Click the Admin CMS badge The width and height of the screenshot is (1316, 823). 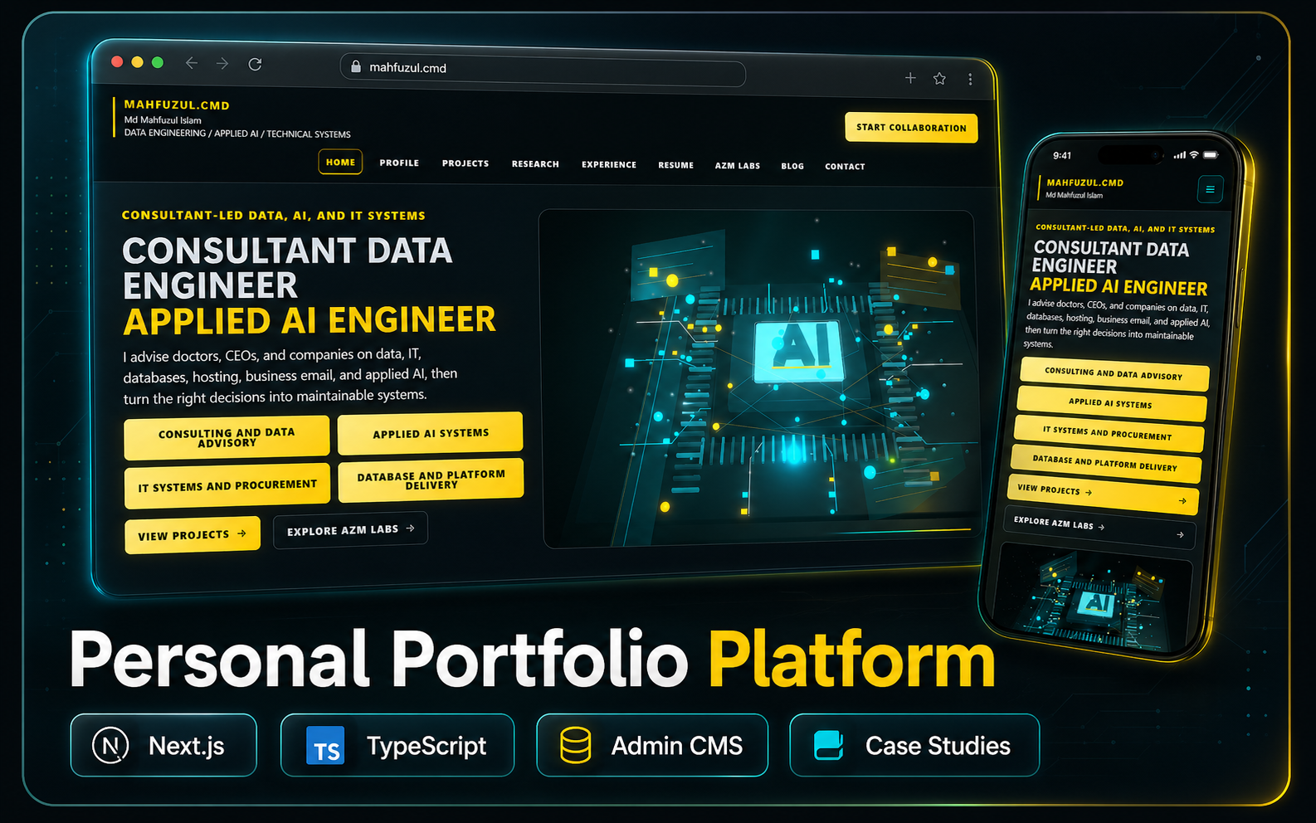coord(652,745)
